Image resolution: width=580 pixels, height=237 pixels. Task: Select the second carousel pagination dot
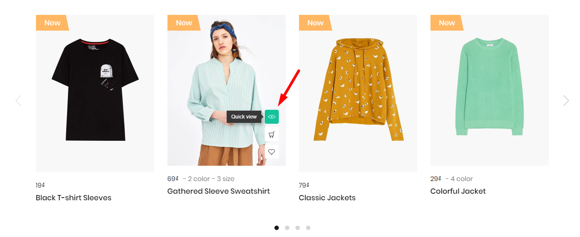point(287,228)
